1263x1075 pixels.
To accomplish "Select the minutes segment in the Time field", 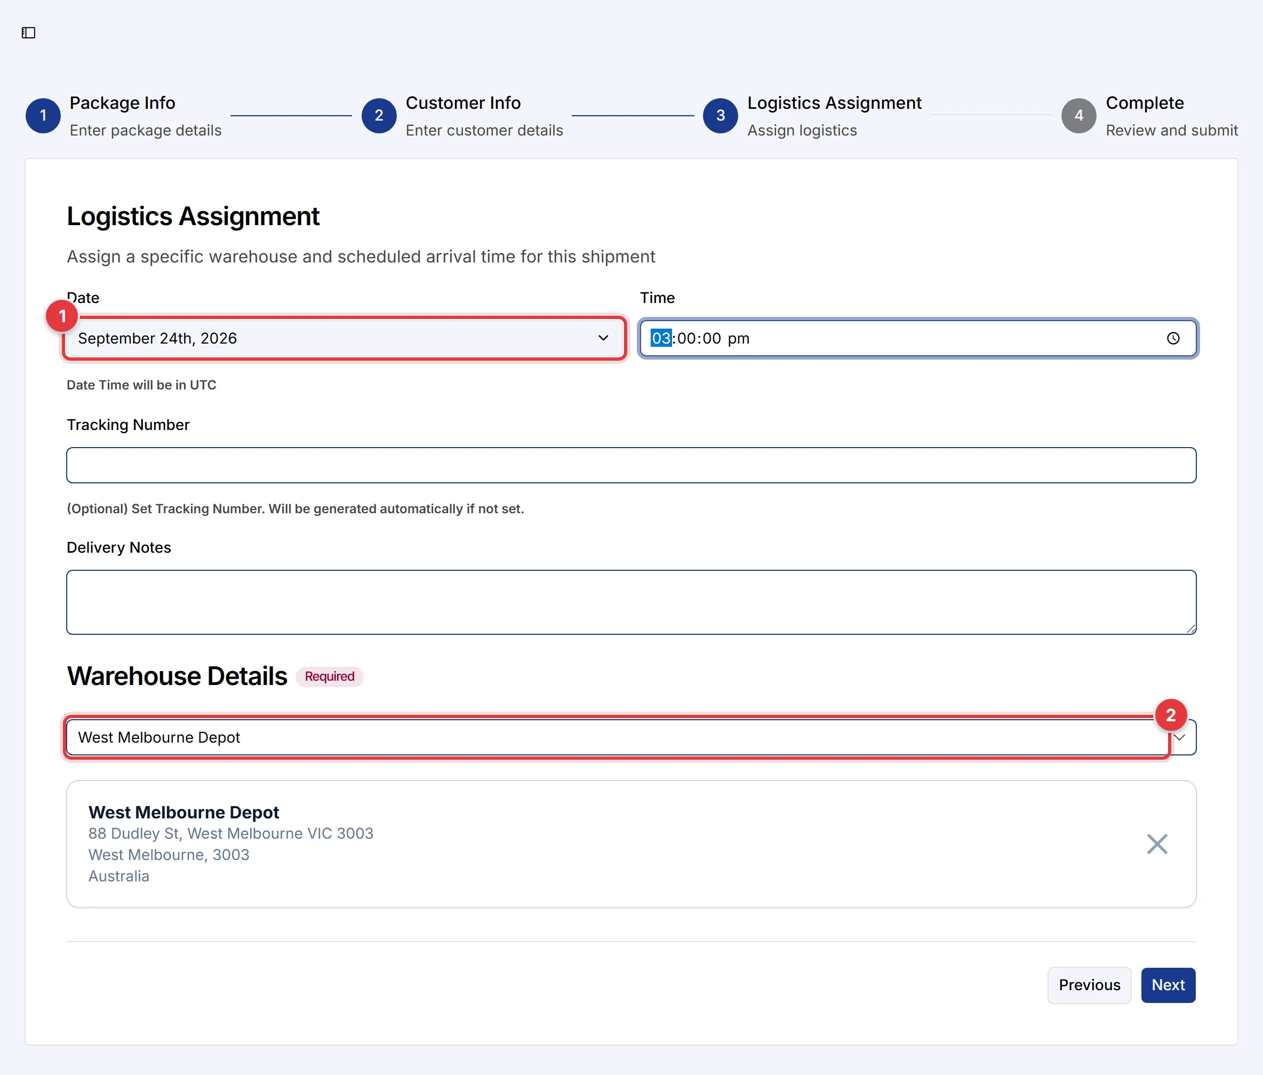I will (x=686, y=338).
